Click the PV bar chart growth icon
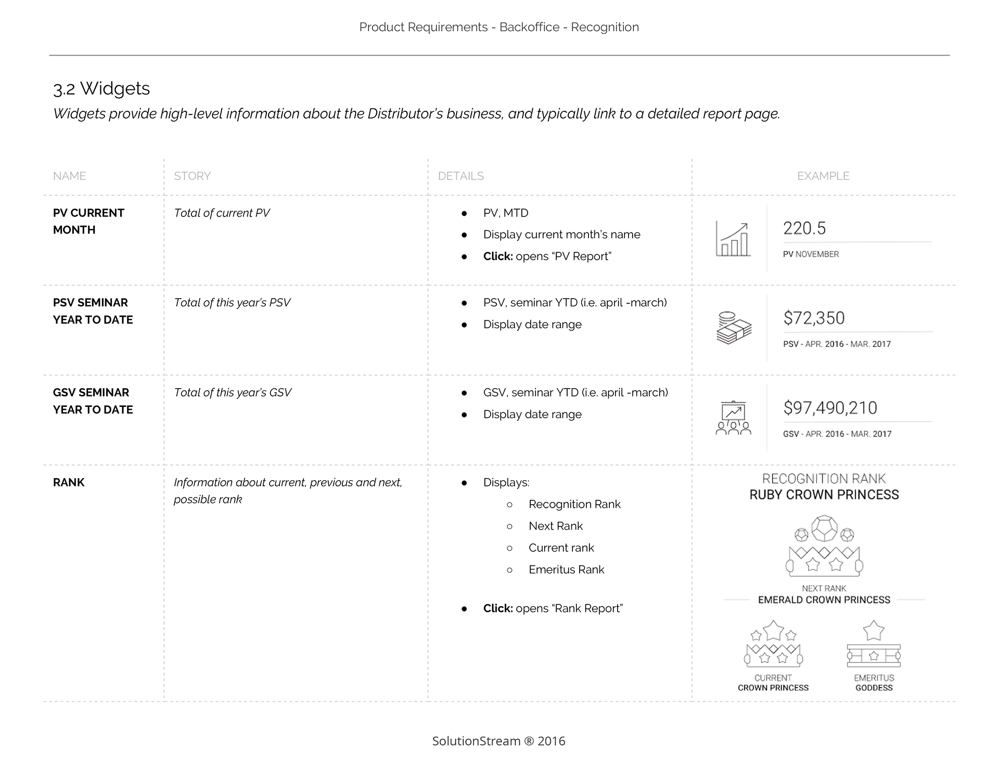The height and width of the screenshot is (772, 999). [733, 239]
